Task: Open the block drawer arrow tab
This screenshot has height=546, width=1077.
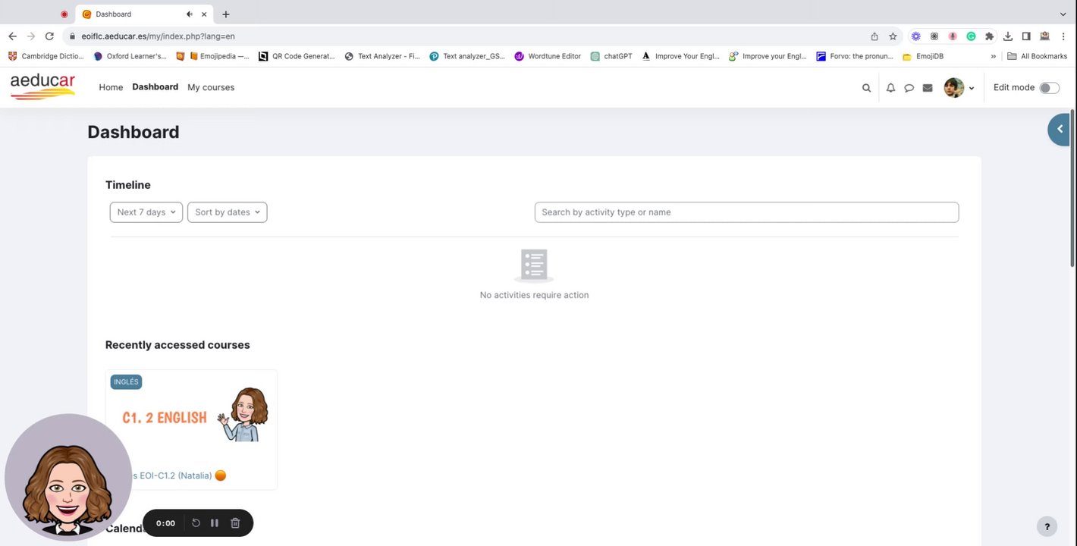Action: (x=1060, y=129)
